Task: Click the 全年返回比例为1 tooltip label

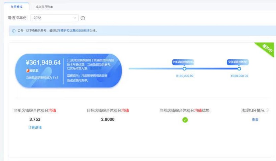Action: tap(238, 62)
